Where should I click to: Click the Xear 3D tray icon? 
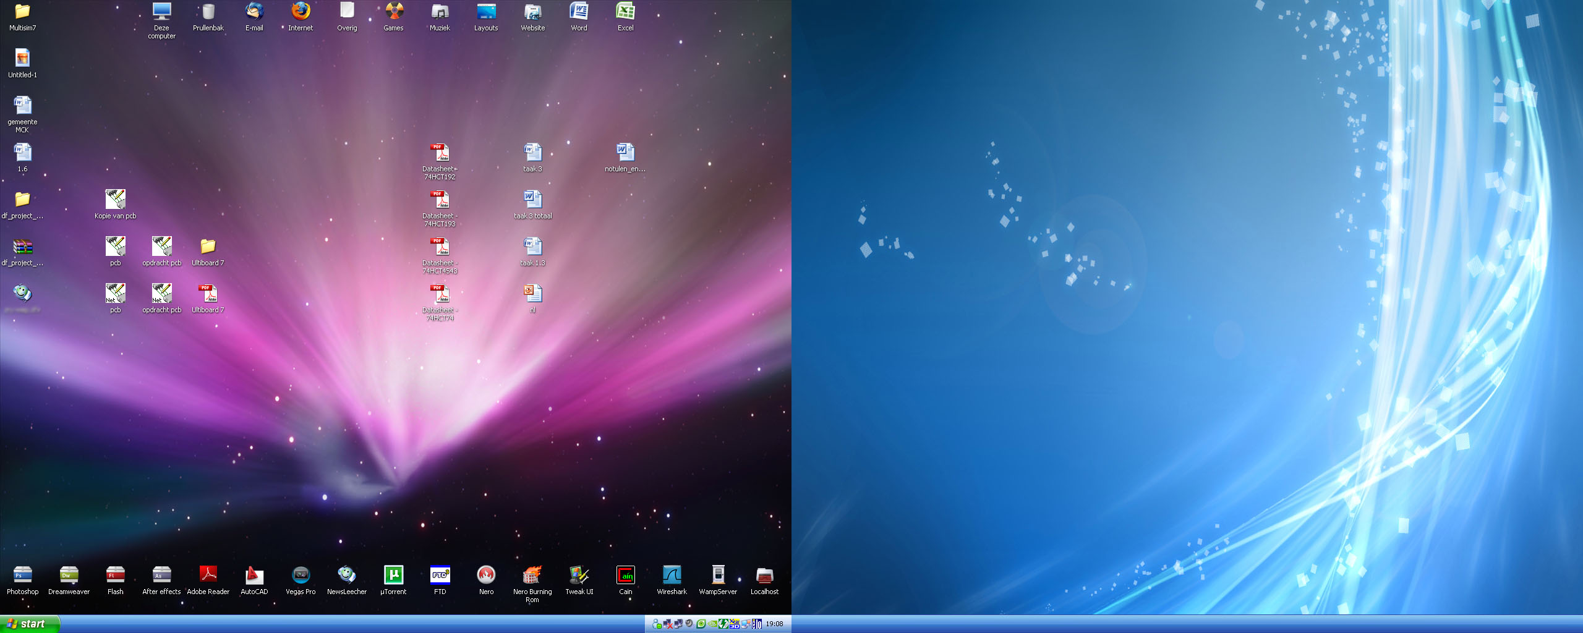click(x=735, y=624)
